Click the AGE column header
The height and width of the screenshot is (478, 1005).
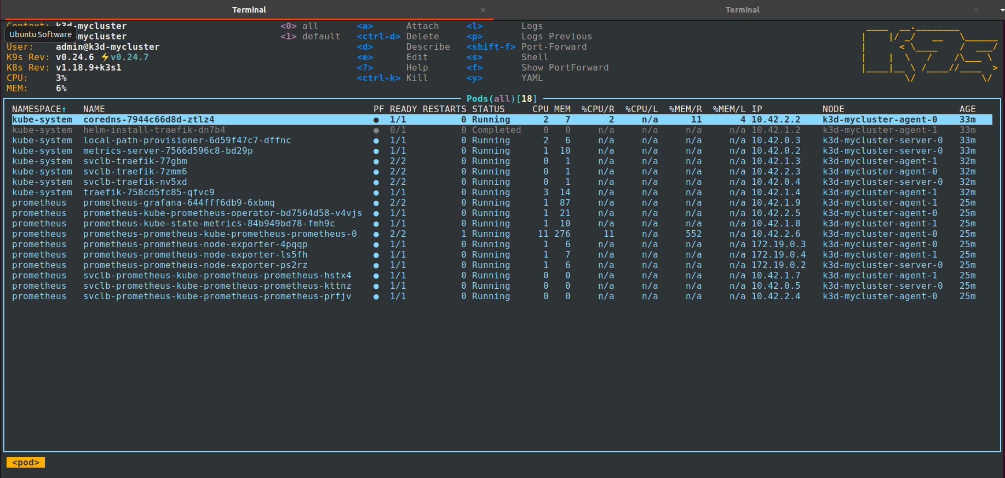pyautogui.click(x=967, y=109)
